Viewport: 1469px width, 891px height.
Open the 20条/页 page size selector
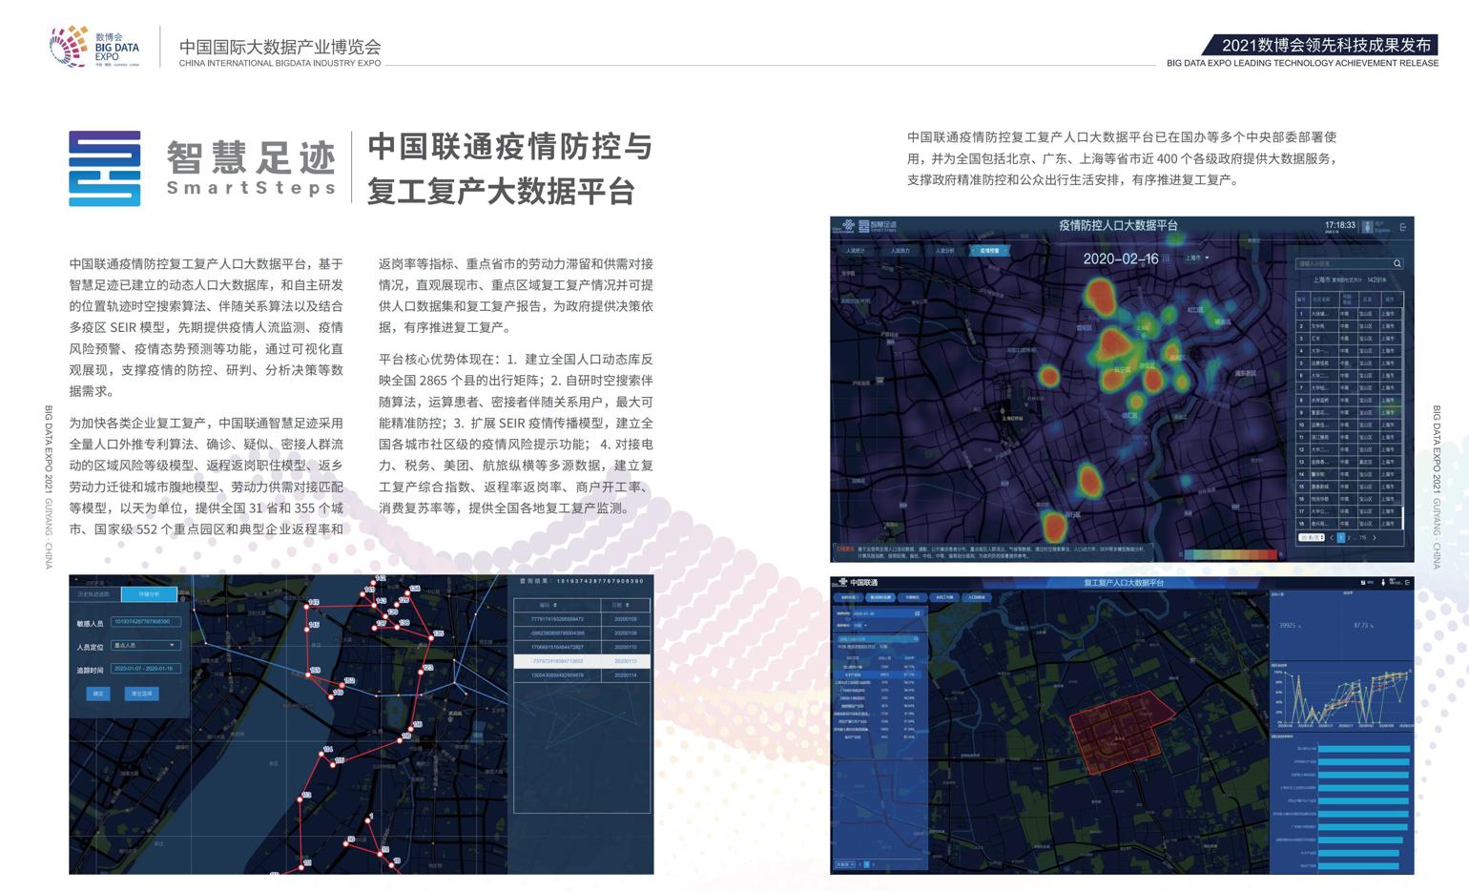pos(1312,538)
